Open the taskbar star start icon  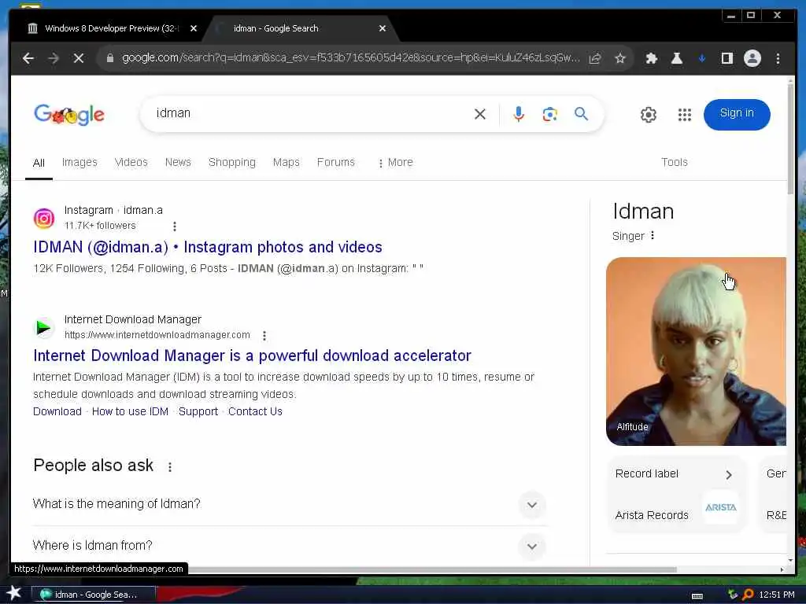click(x=13, y=593)
